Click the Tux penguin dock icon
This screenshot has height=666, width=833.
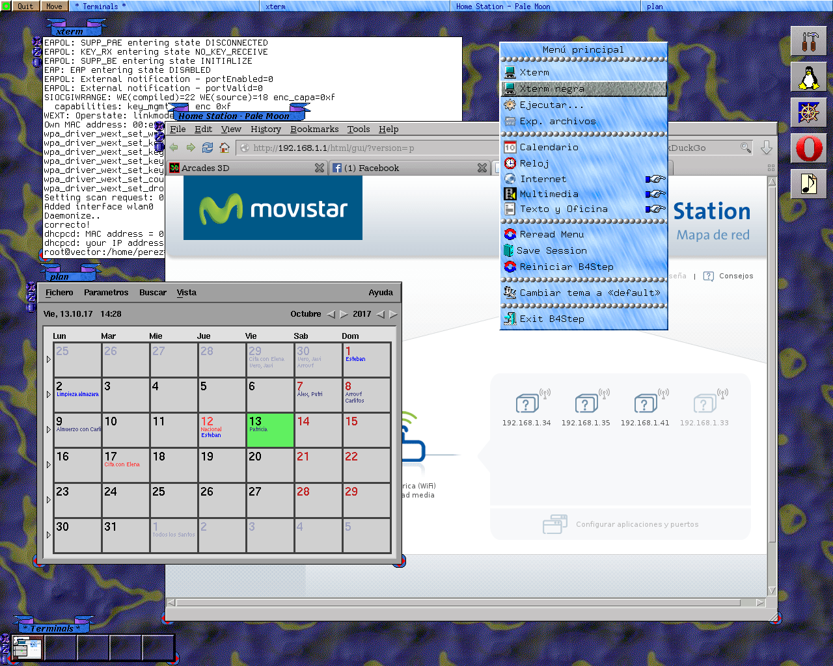tap(808, 77)
